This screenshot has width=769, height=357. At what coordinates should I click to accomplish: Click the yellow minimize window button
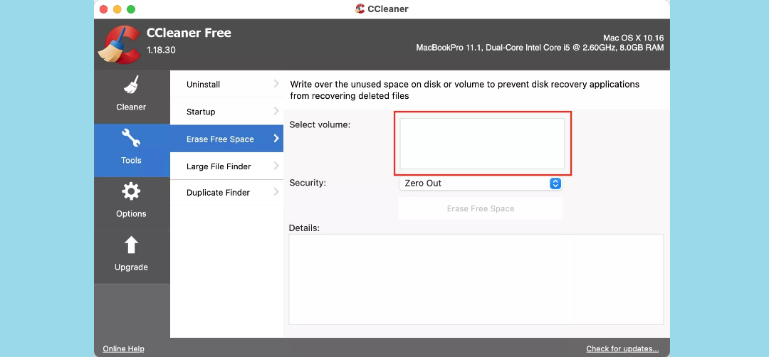click(117, 9)
